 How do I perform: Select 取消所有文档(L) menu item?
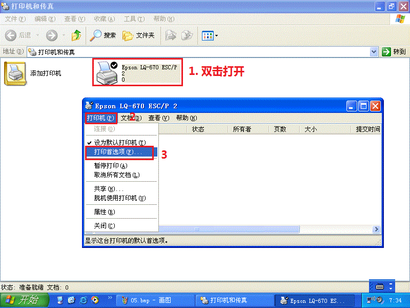coord(121,175)
